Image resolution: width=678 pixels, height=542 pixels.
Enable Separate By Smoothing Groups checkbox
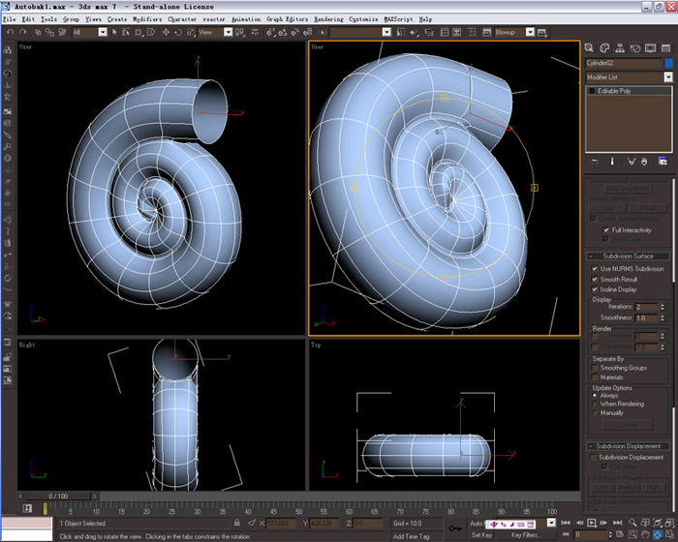595,368
